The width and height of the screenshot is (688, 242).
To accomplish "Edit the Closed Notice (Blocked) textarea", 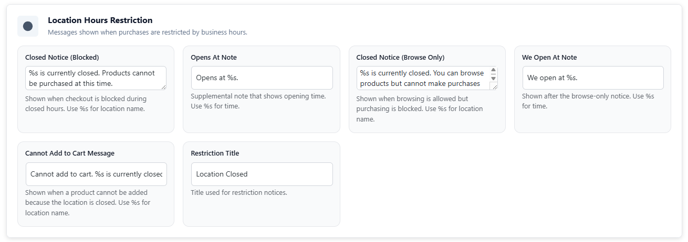I will (96, 78).
